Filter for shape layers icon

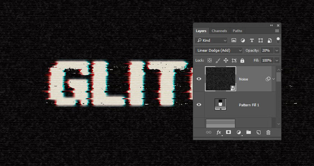coord(261,41)
